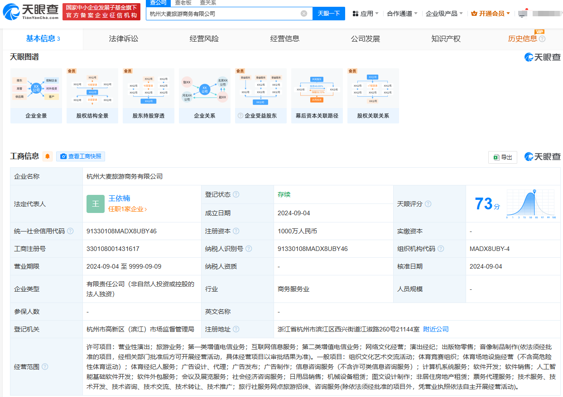
Task: Click the credit code 91330108MADX8UBY46 under 统一社会信用代码
Action: click(121, 231)
